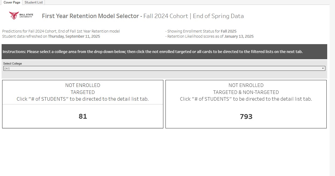The height and width of the screenshot is (176, 335).
Task: Click the Showing Enrollment Status Fall 2025 text
Action: tap(201, 31)
